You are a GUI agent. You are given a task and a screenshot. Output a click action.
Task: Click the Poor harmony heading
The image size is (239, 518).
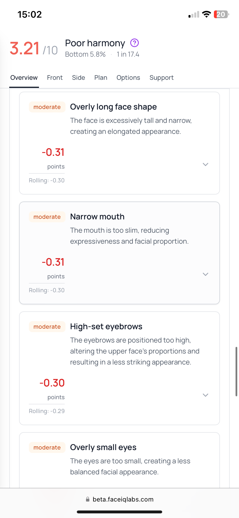95,43
